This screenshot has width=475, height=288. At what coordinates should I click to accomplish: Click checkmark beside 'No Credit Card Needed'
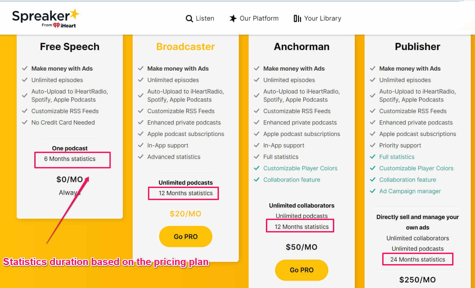(25, 122)
